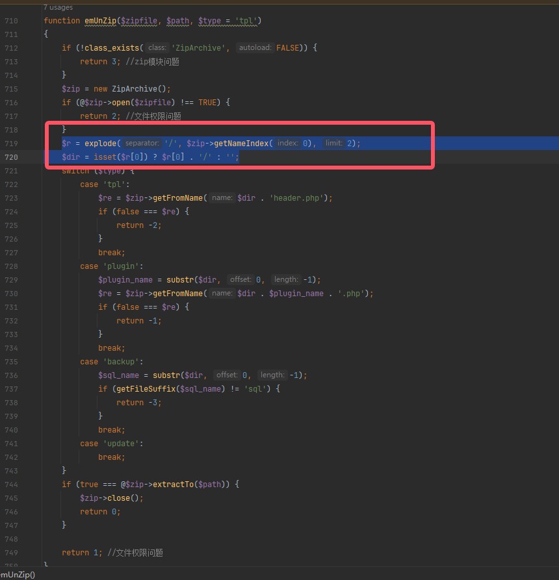
Task: Click the "limit:" inlay hint on line 719
Action: 334,143
